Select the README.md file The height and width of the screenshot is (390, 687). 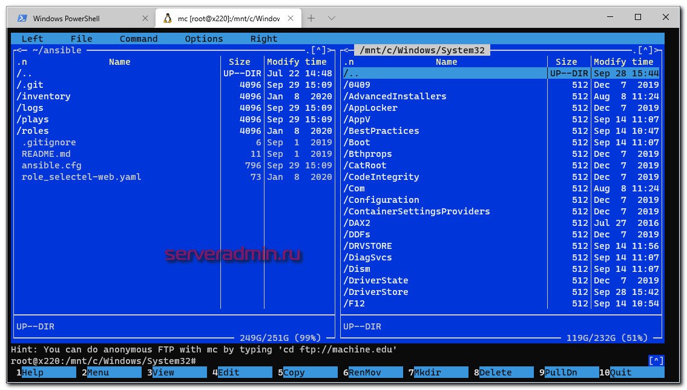pyautogui.click(x=174, y=154)
